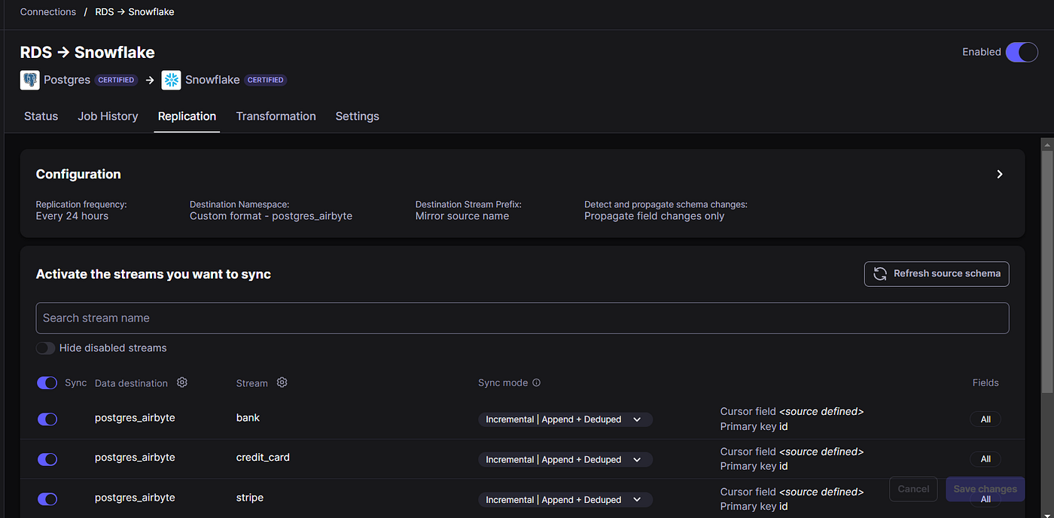The image size is (1054, 518).
Task: Open the Job History tab
Action: (108, 116)
